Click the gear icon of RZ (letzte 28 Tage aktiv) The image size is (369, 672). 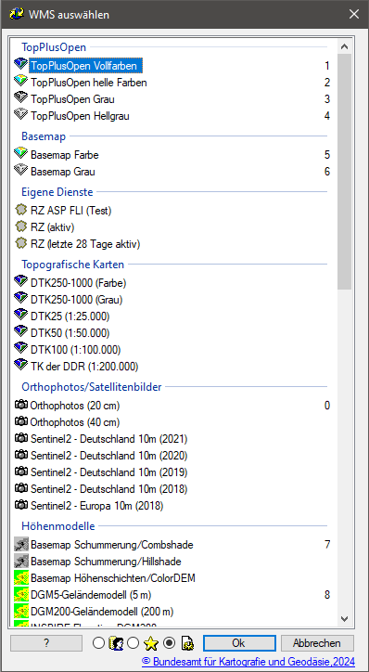click(20, 244)
